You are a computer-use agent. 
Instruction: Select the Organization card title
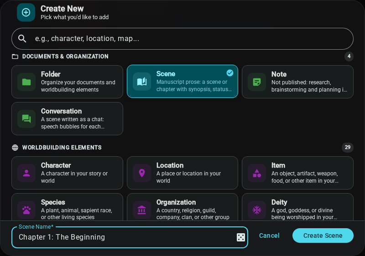tap(176, 202)
